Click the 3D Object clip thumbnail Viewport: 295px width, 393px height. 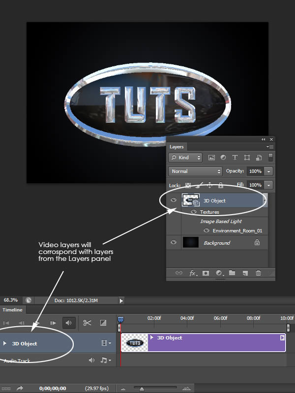point(134,342)
